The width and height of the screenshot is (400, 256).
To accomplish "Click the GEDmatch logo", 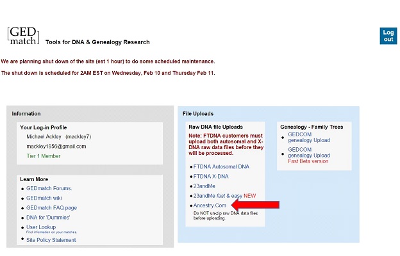I will pos(24,36).
